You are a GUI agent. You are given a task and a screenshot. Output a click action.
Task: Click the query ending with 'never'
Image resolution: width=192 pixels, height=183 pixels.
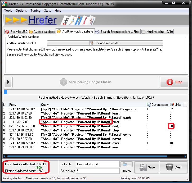(x=81, y=139)
